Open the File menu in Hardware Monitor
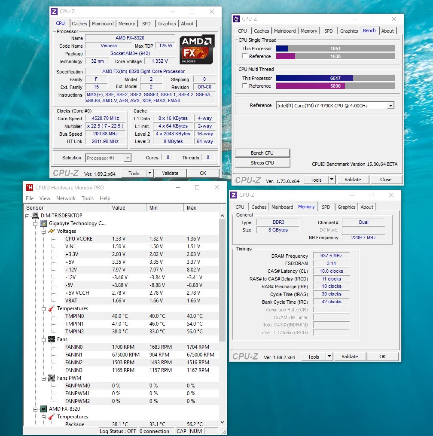 coord(30,198)
